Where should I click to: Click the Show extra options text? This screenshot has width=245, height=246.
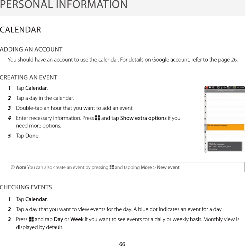click(143, 118)
